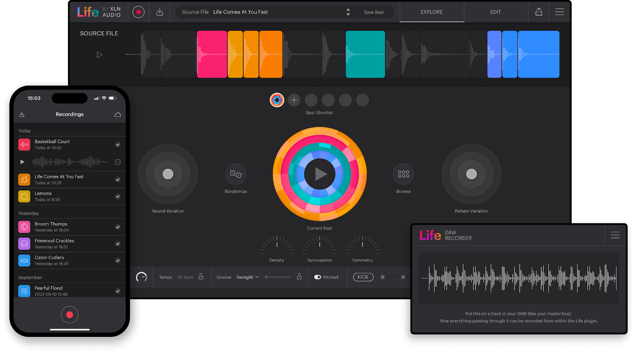
Task: Toggle sync check for Basketball Court
Action: pos(117,145)
